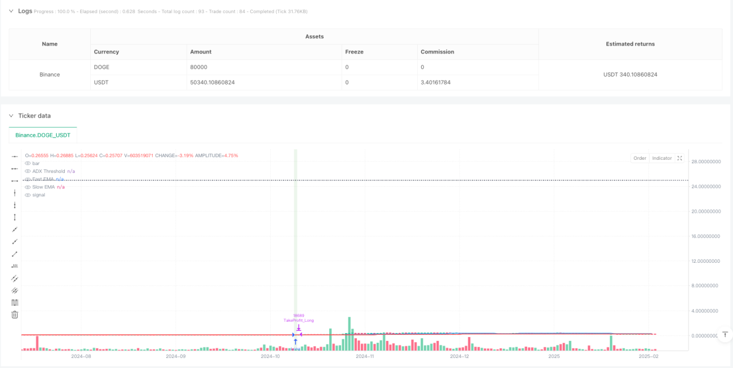The height and width of the screenshot is (368, 733).
Task: Click the trash icon to delete drawings
Action: click(15, 315)
